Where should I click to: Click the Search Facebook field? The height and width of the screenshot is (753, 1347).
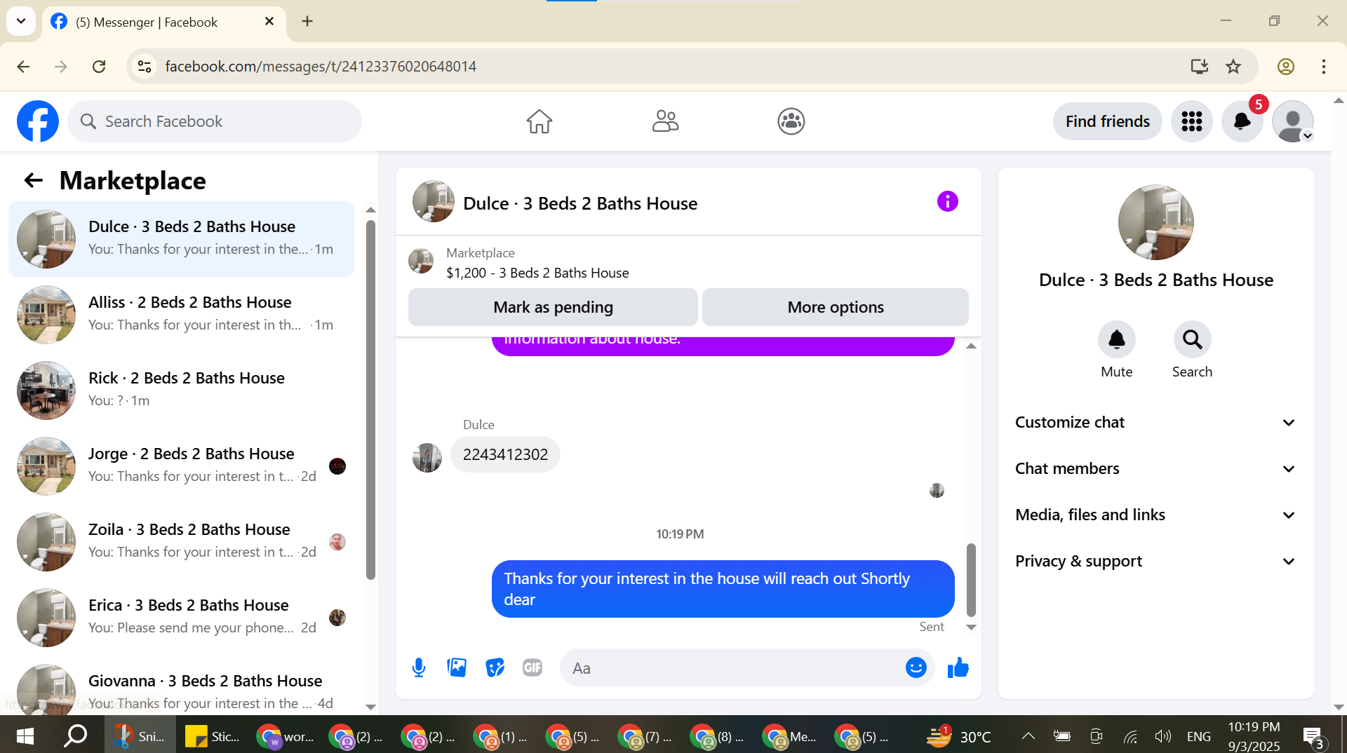click(x=215, y=121)
